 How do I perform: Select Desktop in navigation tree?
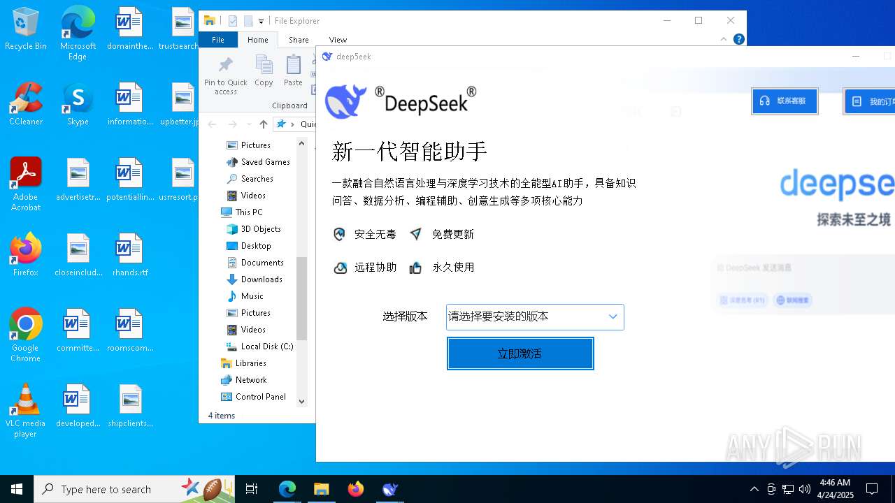click(249, 246)
